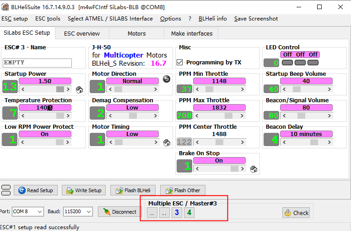Click the LED Control value box showing 0
The image size is (351, 231).
[x=271, y=63]
